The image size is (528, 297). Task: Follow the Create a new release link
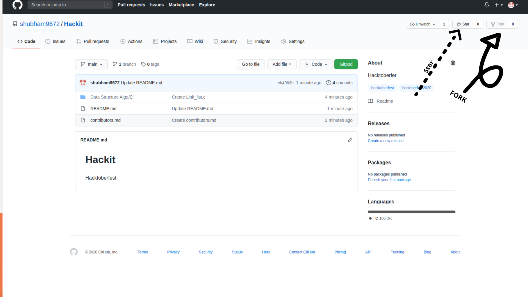coord(386,141)
